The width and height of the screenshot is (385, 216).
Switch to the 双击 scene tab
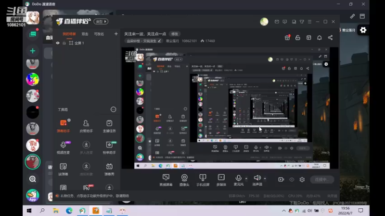(x=85, y=34)
